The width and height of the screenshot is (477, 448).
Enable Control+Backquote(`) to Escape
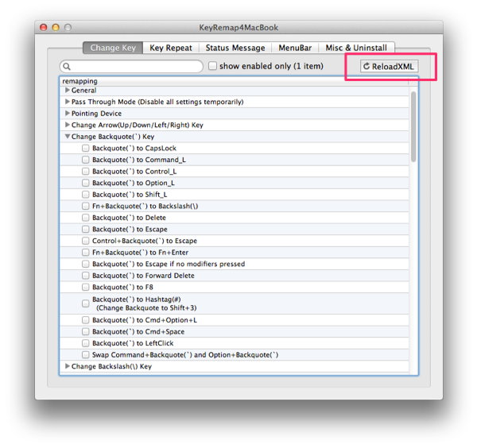pos(86,241)
